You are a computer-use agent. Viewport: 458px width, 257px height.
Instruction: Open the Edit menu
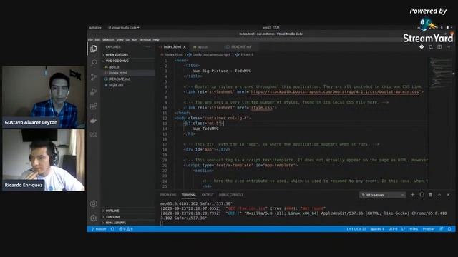point(97,40)
